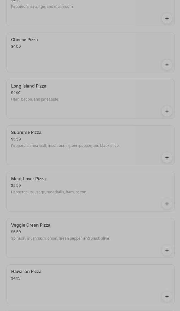Click the "Pepperoni, sausage, and mushroom" description
Viewport: 180px width, 311px height.
(x=42, y=7)
